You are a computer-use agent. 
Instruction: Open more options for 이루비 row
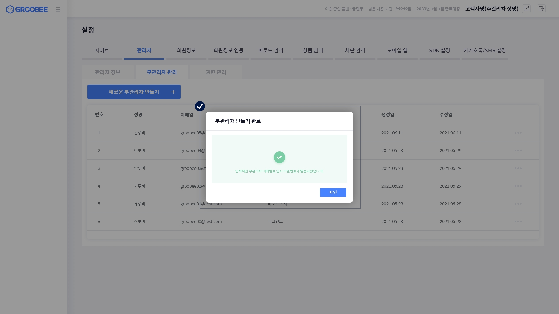click(518, 151)
